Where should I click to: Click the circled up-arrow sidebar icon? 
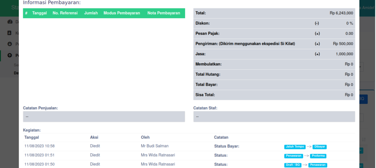[x=10, y=56]
